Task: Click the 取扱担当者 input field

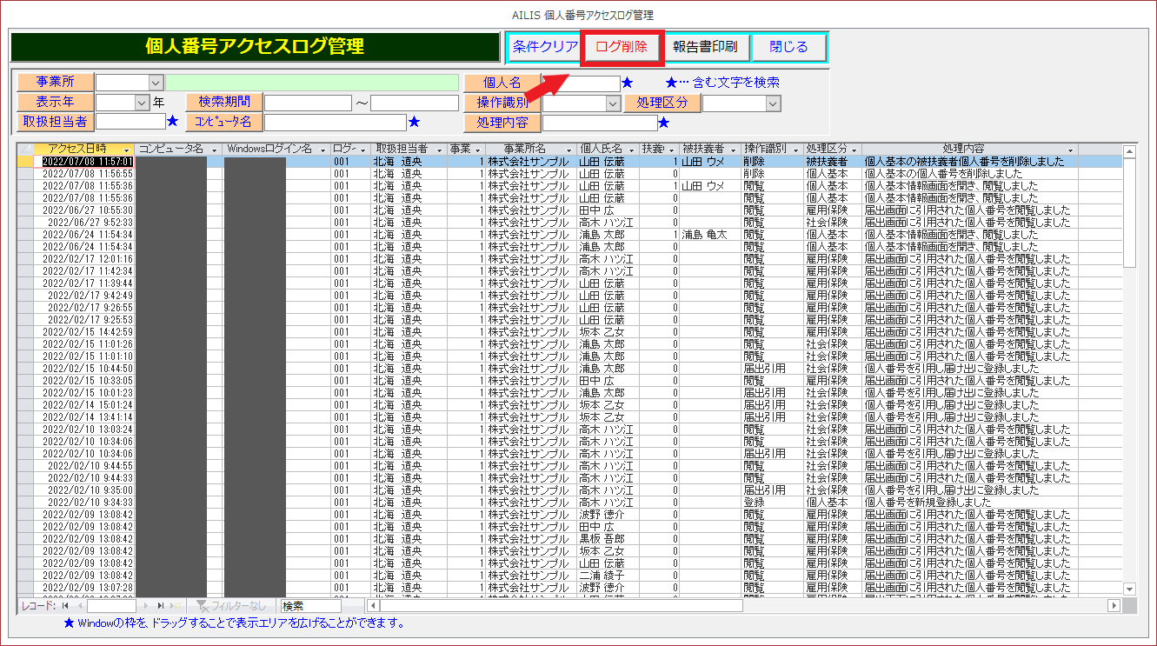Action: click(x=130, y=122)
